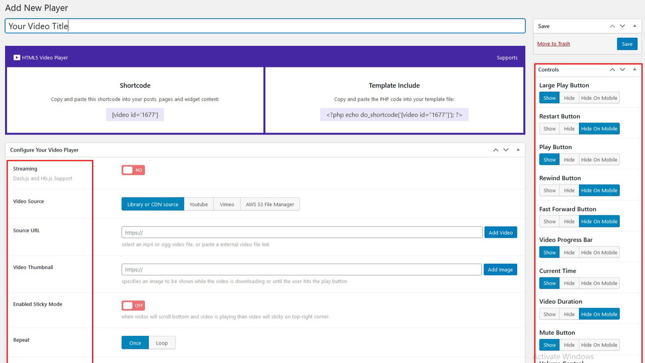This screenshot has width=645, height=363.
Task: Move Configure Your Video Player panel up
Action: pyautogui.click(x=496, y=150)
